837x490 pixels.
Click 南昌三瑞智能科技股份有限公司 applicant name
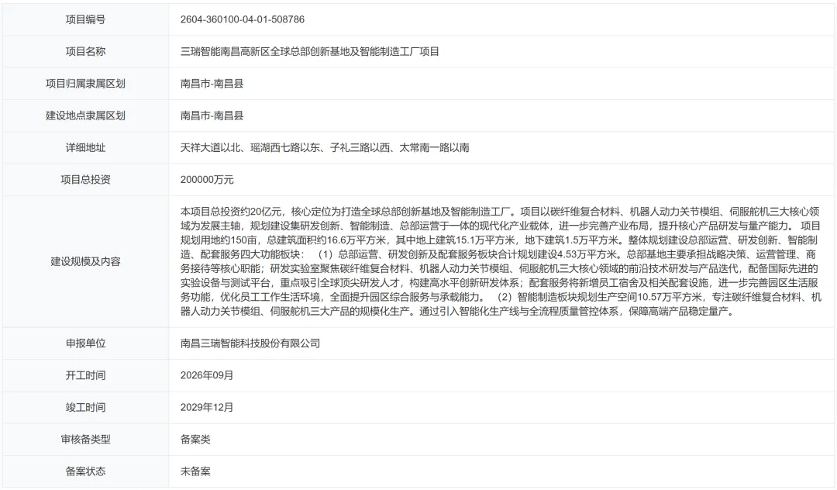(x=250, y=343)
